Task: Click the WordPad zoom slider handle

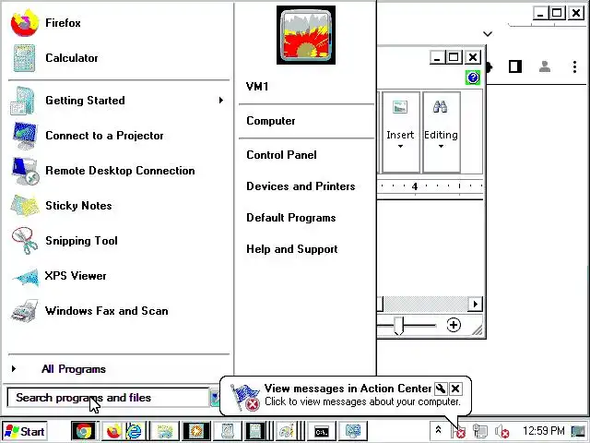Action: click(398, 326)
